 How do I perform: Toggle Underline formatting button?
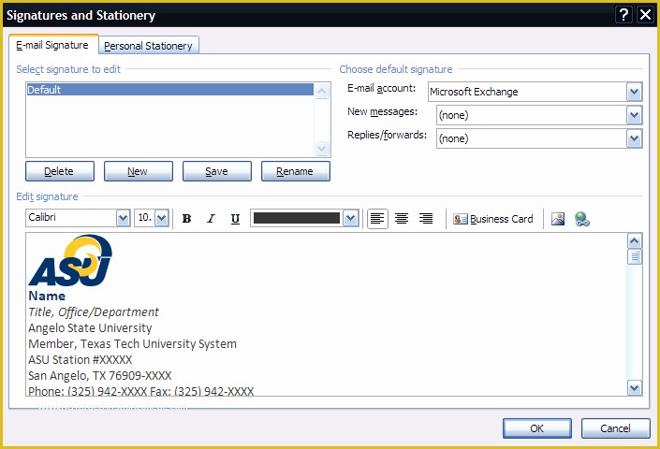click(235, 219)
